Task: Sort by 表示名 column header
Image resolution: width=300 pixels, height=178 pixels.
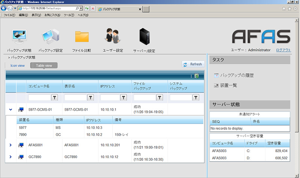Action: pos(70,86)
